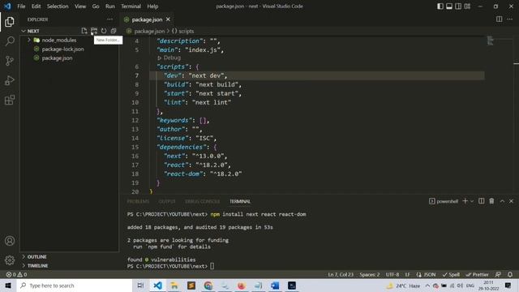Open the Help menu
The height and width of the screenshot is (292, 519).
coord(152,6)
